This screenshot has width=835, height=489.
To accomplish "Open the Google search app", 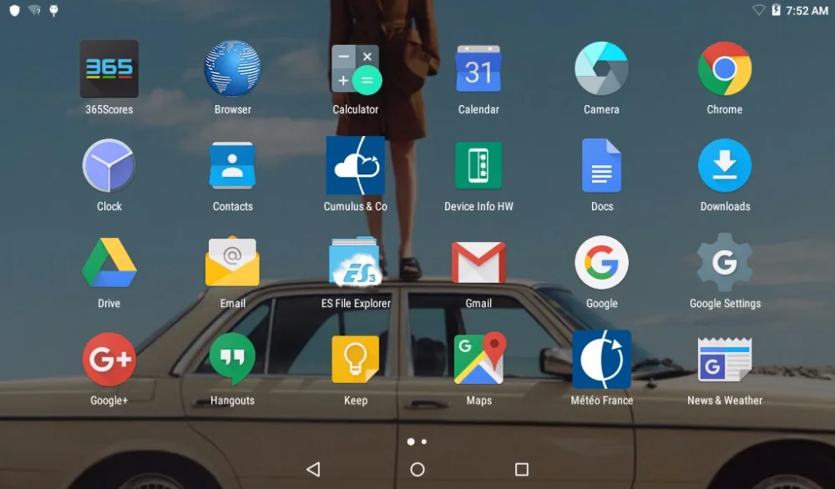I will click(602, 263).
